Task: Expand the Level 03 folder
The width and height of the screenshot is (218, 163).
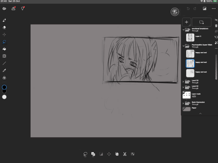Action: tap(183, 81)
